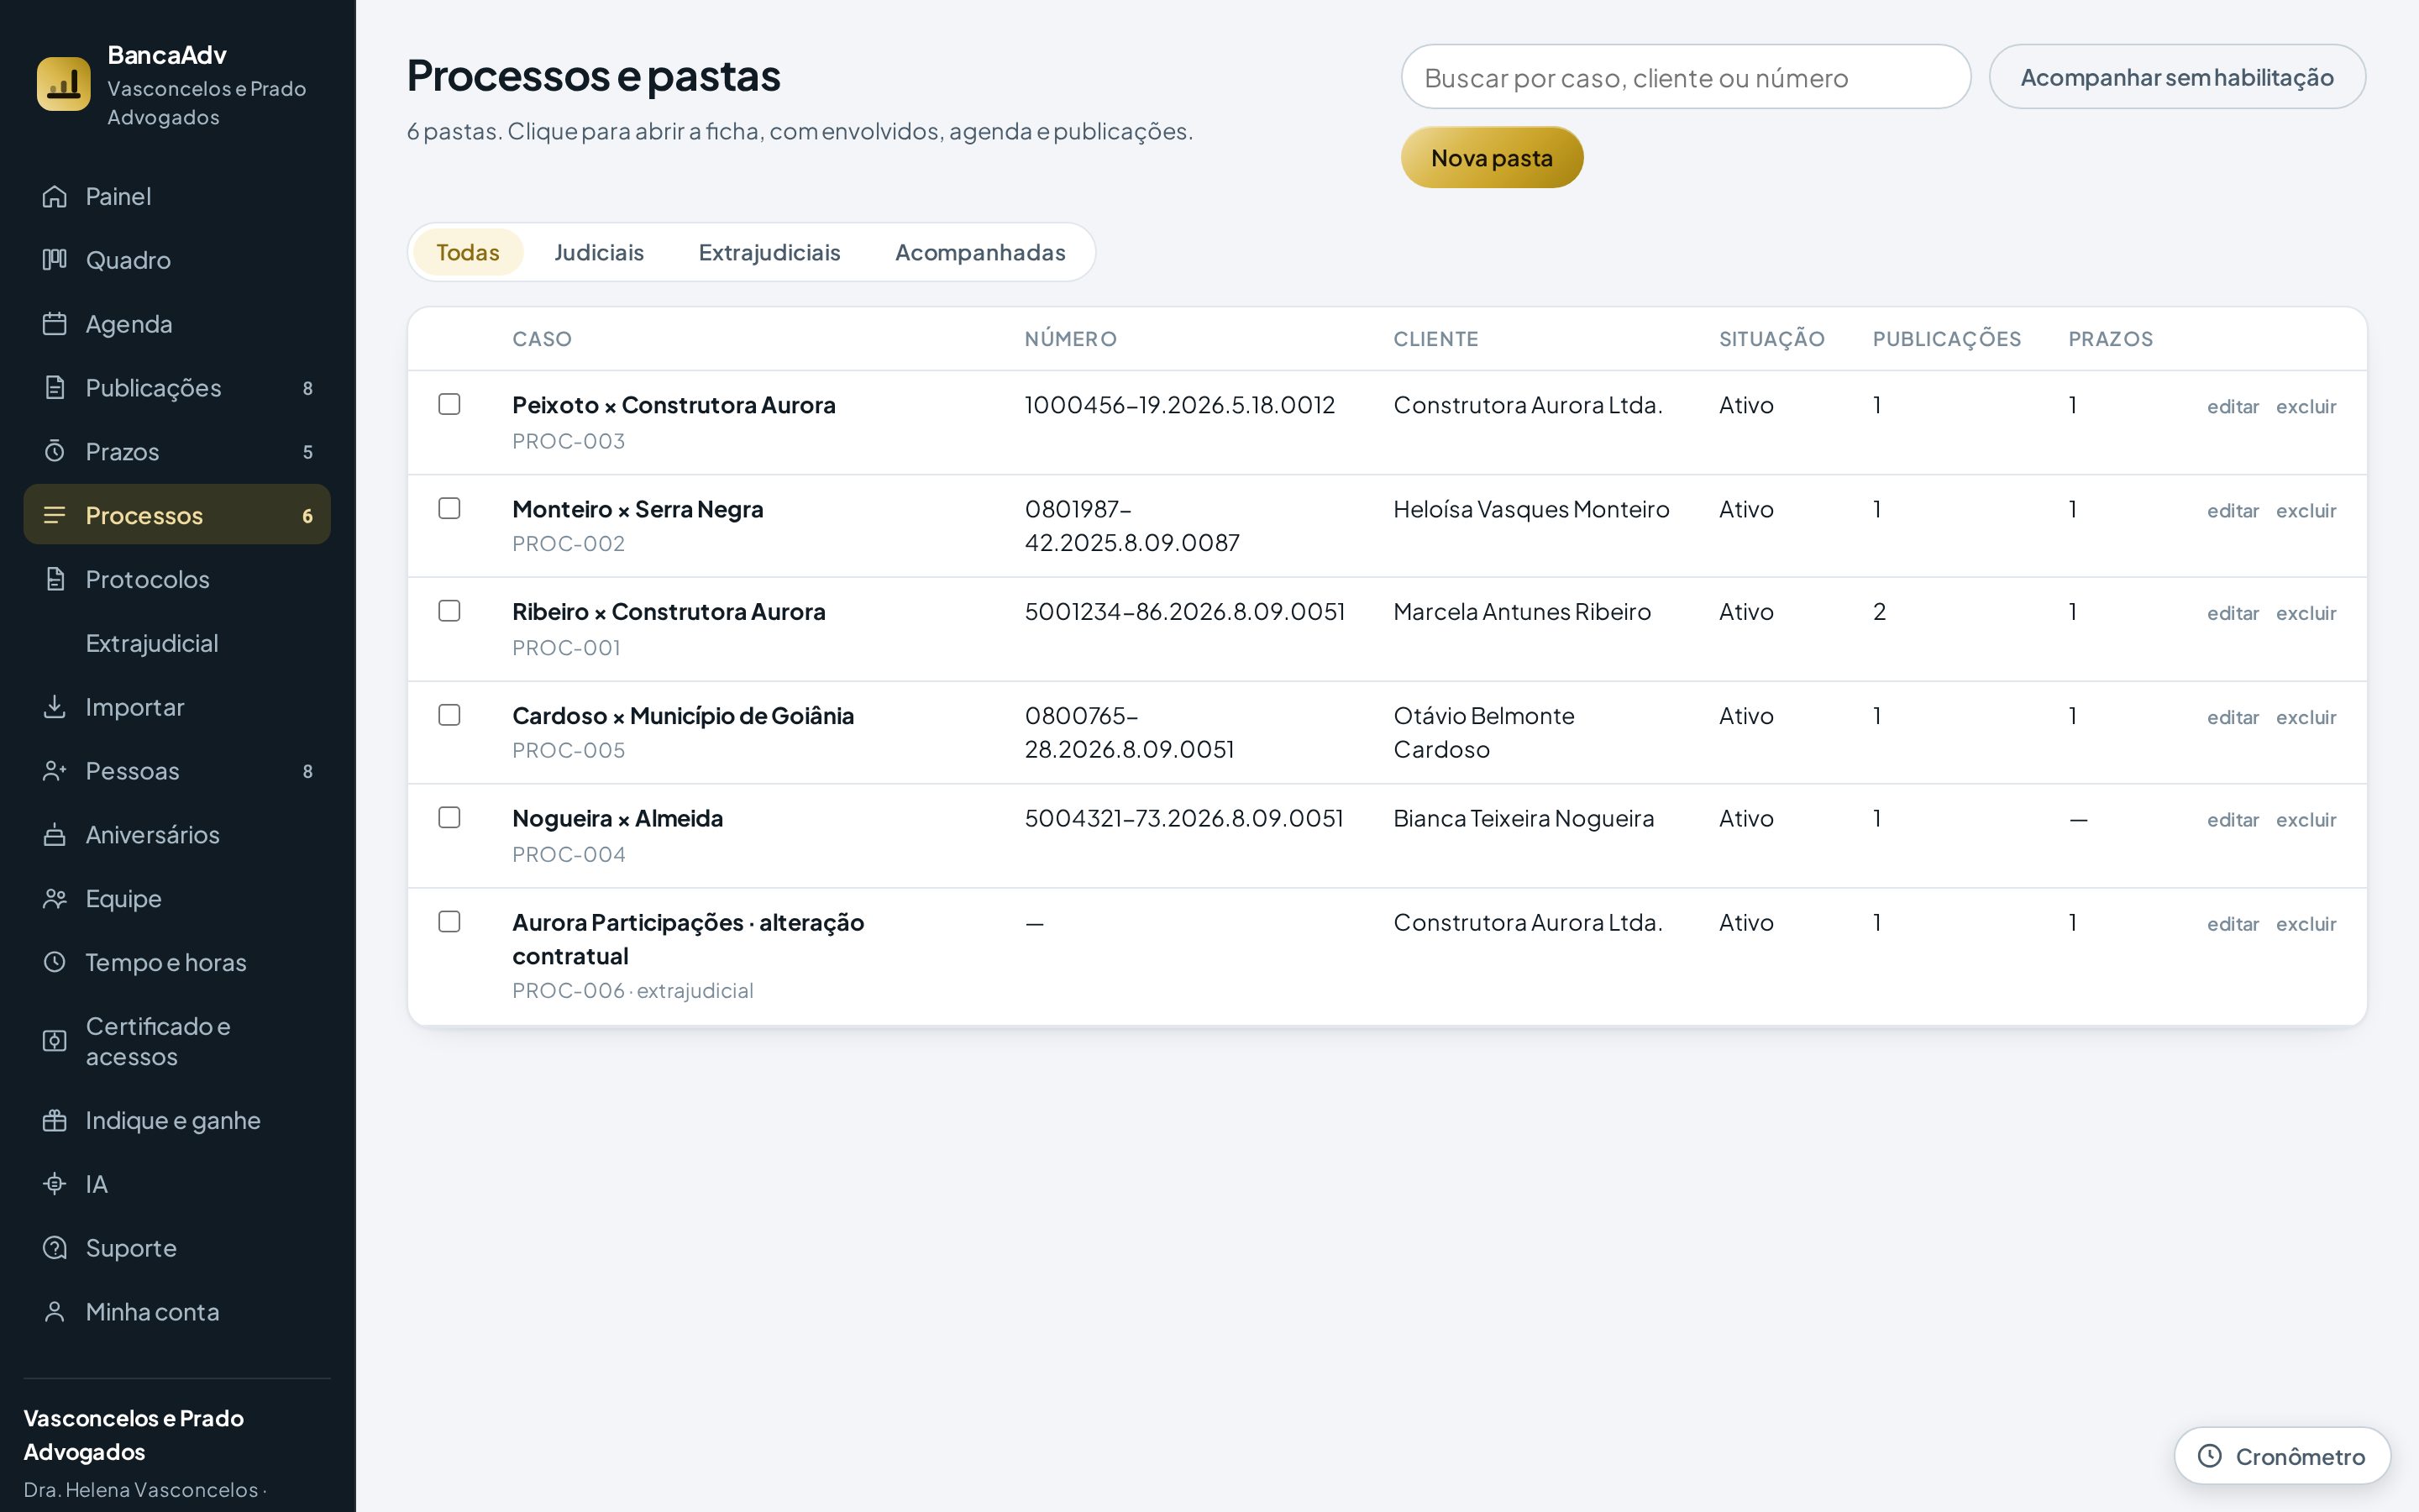The image size is (2419, 1512).
Task: Click the IA icon in sidebar
Action: (x=55, y=1184)
